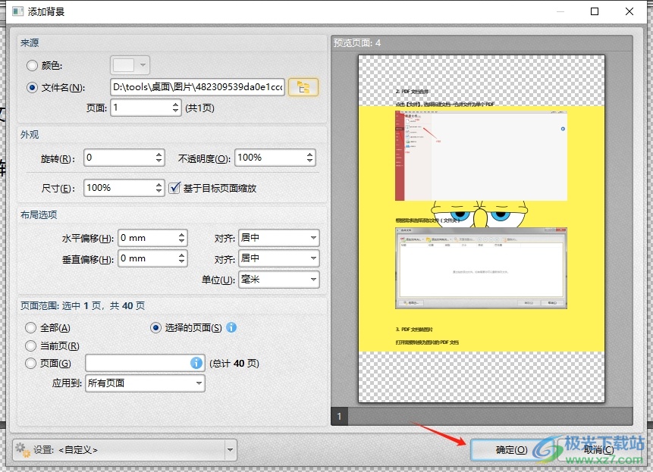Click the 尺寸(E) spinner arrows
Image resolution: width=653 pixels, height=472 pixels.
click(159, 188)
